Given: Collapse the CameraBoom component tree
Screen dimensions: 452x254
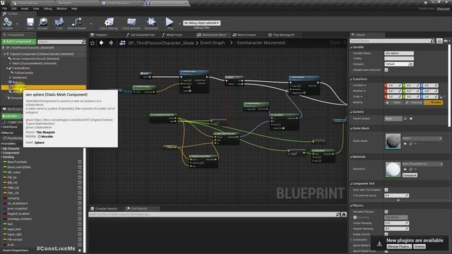Looking at the screenshot, I should coord(7,68).
